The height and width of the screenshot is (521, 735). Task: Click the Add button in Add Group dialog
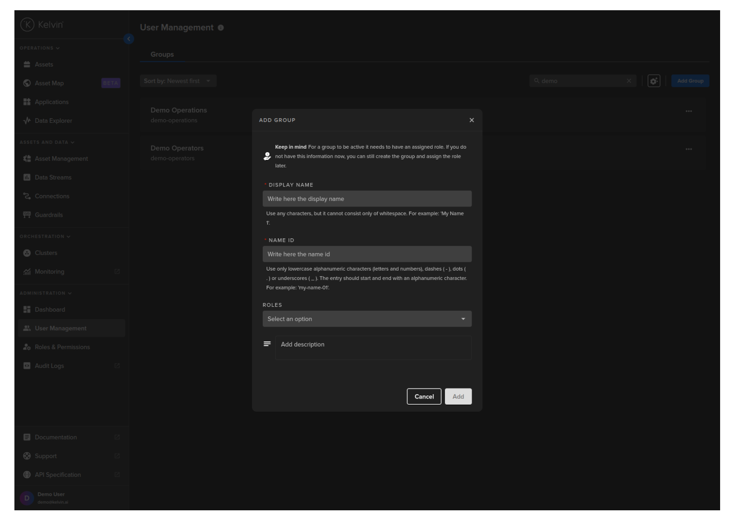pyautogui.click(x=458, y=397)
